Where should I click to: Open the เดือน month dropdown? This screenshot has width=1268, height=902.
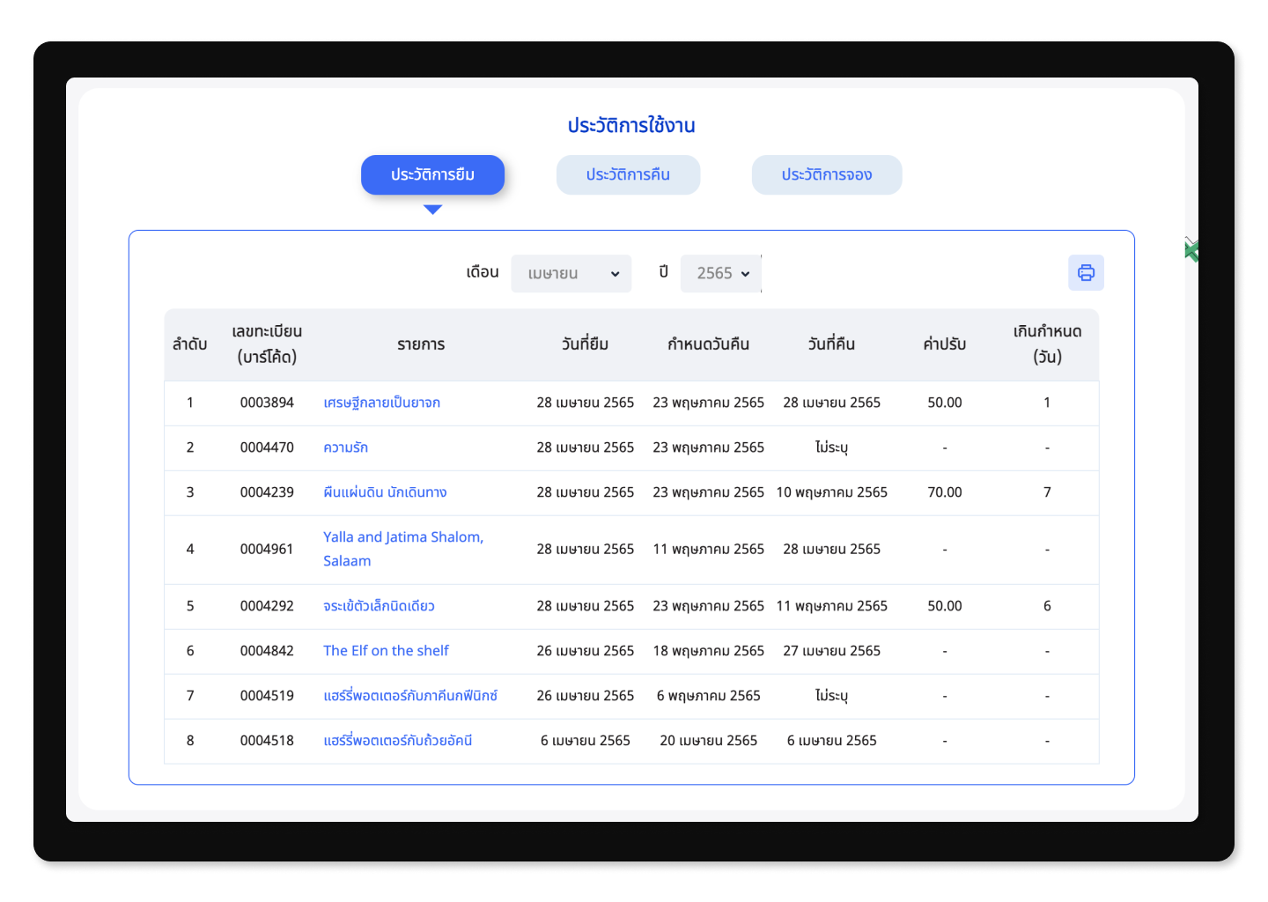[x=571, y=273]
